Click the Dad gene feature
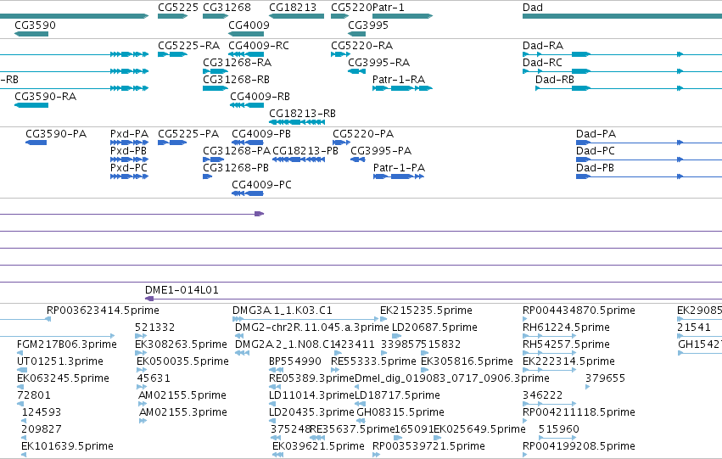 (622, 16)
